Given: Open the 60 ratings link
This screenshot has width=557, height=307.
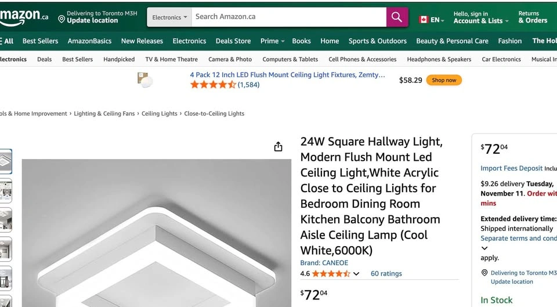Looking at the screenshot, I should [x=386, y=273].
